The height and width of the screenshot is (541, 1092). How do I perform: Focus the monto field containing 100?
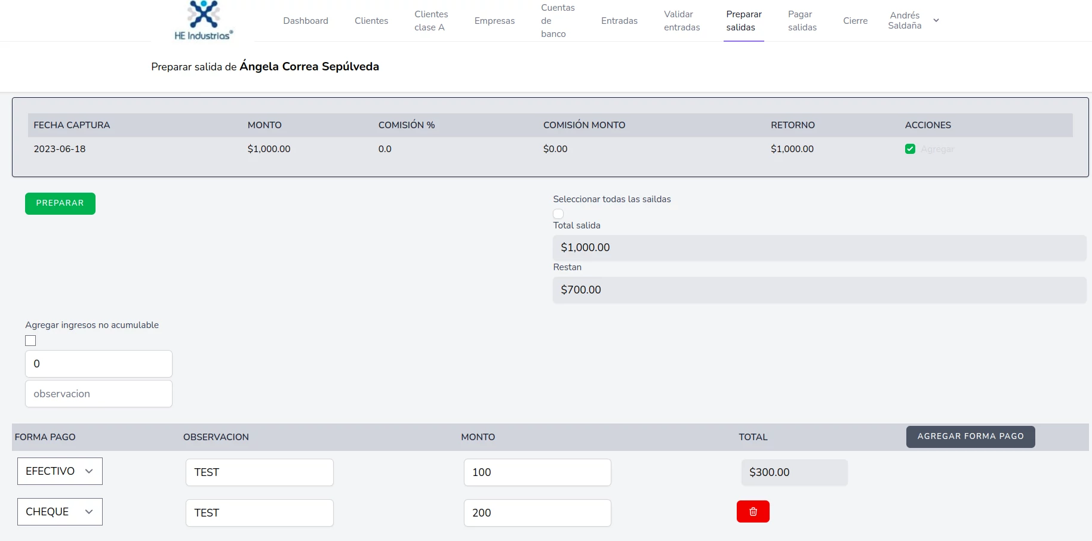537,472
